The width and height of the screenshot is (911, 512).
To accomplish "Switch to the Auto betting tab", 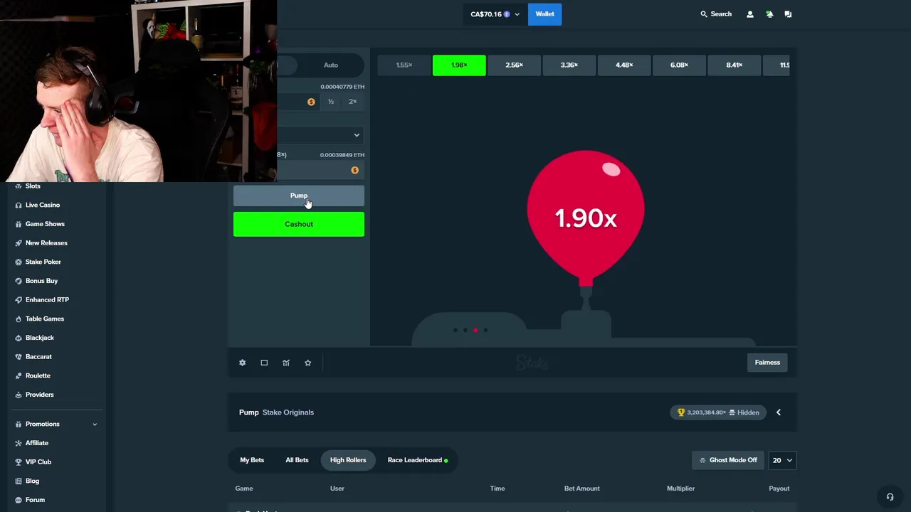I will (331, 65).
